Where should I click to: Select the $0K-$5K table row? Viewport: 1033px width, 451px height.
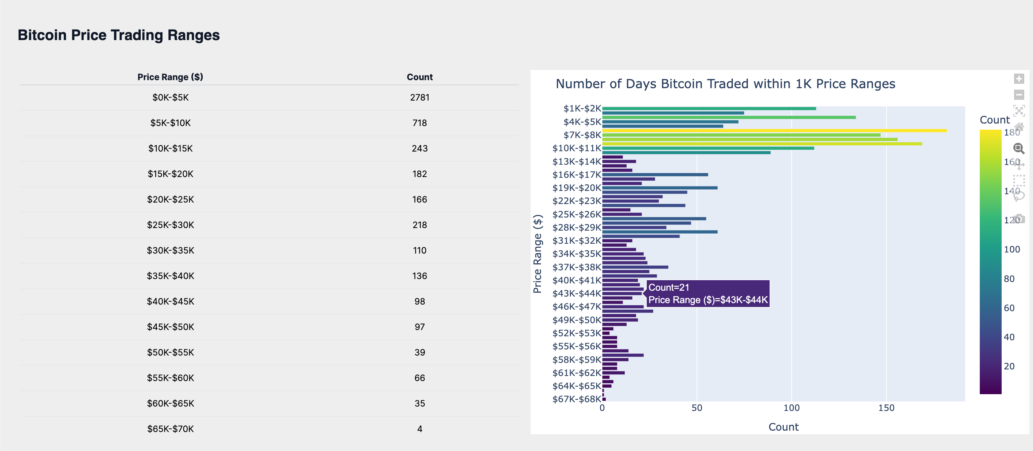click(170, 97)
